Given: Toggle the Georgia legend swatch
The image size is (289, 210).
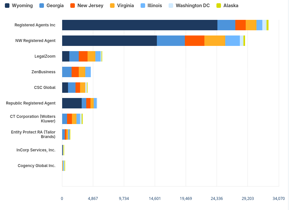Looking at the screenshot, I should (x=42, y=6).
